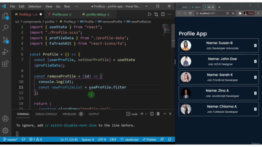This screenshot has height=147, width=262.
Task: Open the browser back arrow
Action: click(x=179, y=13)
